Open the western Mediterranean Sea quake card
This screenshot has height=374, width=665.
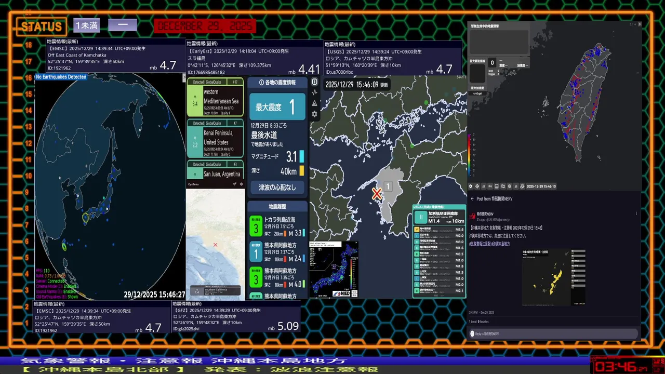coord(215,97)
